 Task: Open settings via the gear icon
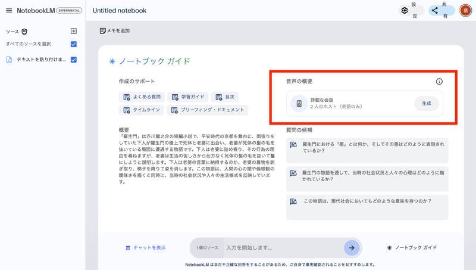405,11
